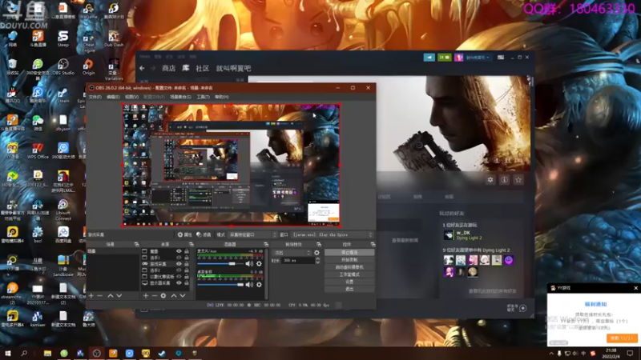This screenshot has width=641, height=360.
Task: Toggle visibility of the 显示器采集 source
Action: tap(179, 283)
